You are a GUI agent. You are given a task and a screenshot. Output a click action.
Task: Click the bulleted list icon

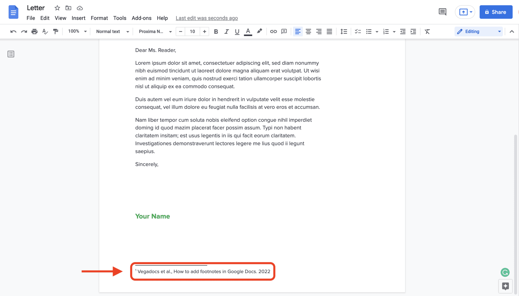(x=368, y=31)
